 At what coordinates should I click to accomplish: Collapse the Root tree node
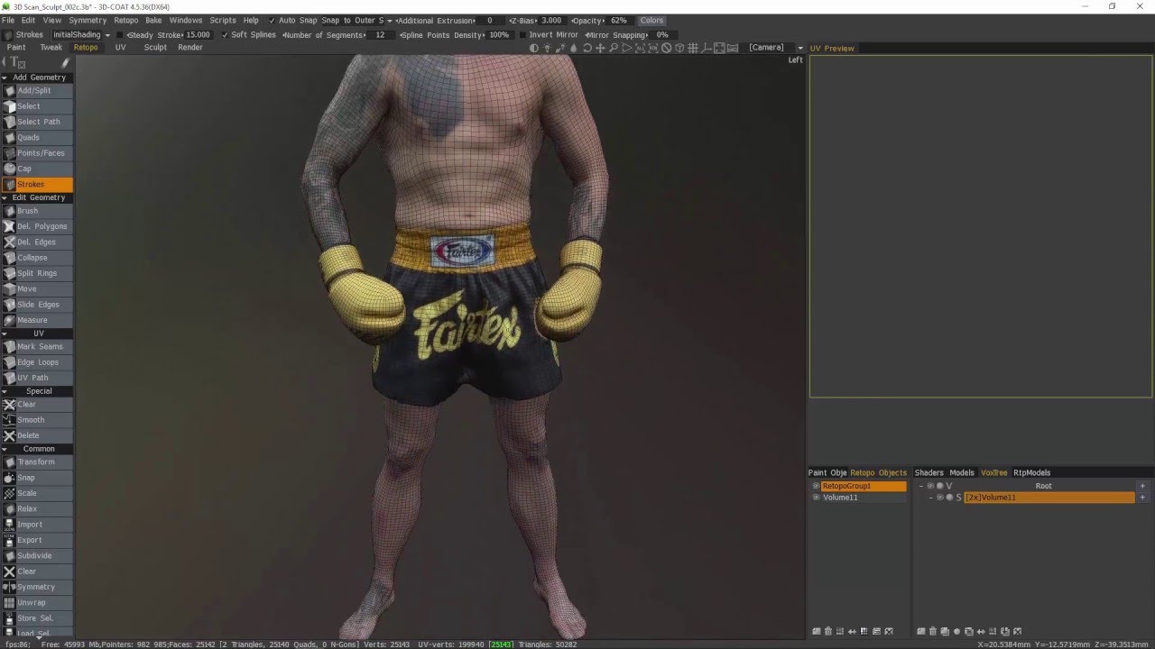pos(921,486)
